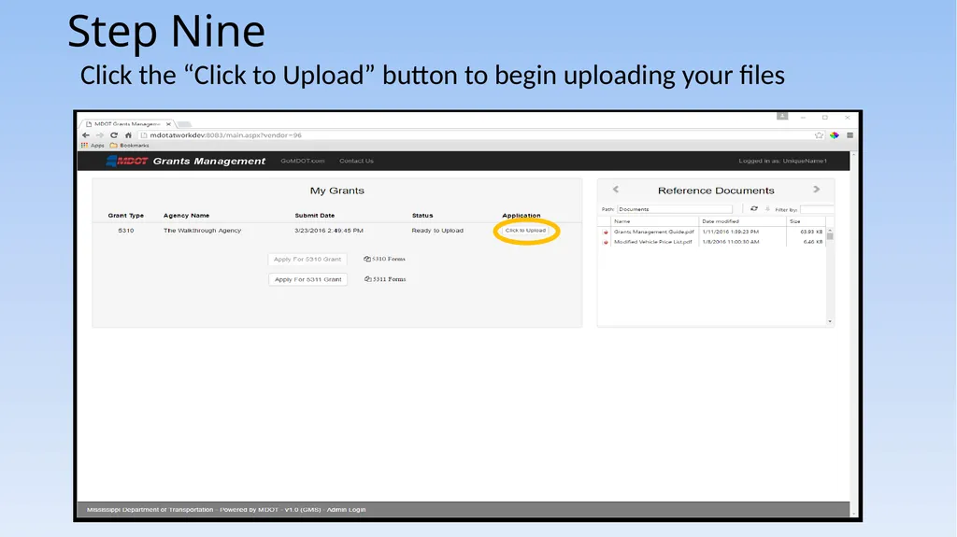Click the colorful extension icon in browser toolbar
Screen dimensions: 957x537
(835, 134)
